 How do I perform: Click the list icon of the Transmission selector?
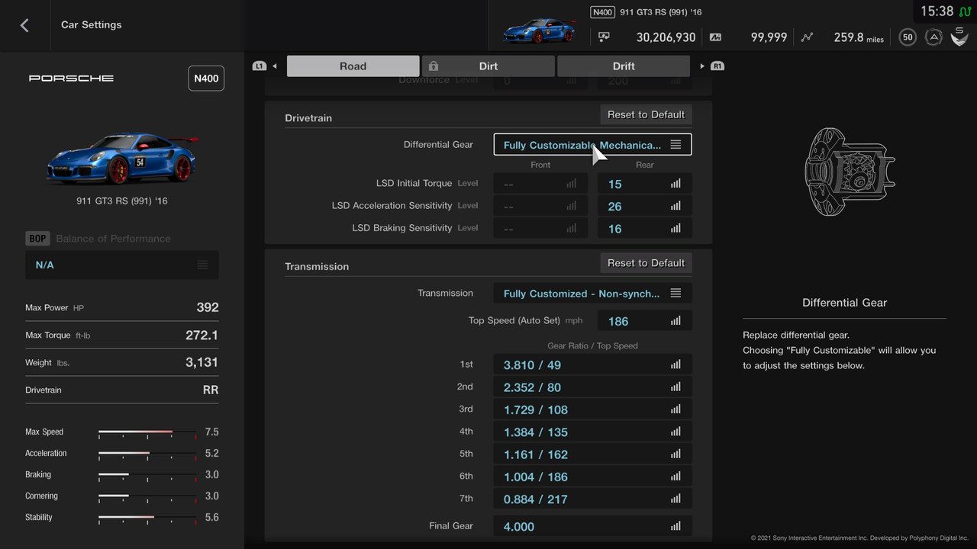click(x=676, y=294)
